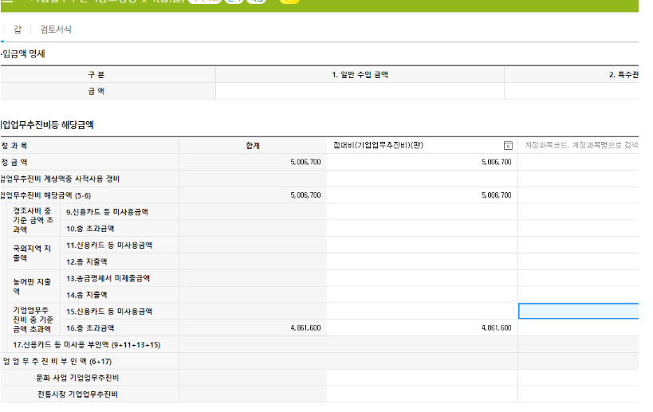Viewport: 653px width, 412px height.
Task: Click 접대비 cell for 12.총 지출액
Action: [422, 261]
